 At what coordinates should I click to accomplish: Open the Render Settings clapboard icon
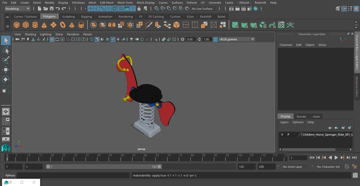click(250, 9)
